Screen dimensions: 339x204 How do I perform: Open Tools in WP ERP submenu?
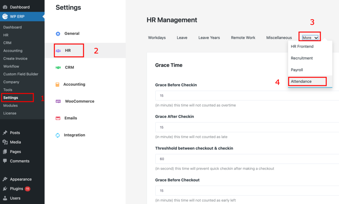click(8, 90)
